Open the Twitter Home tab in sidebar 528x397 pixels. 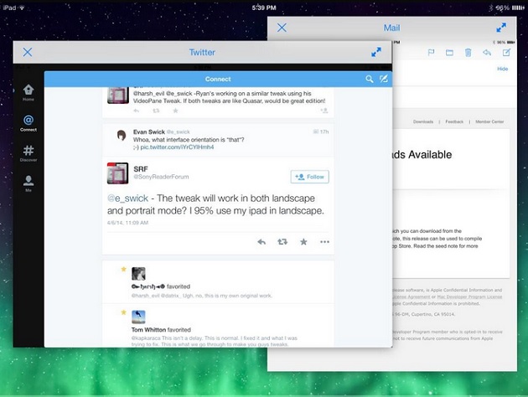(28, 92)
